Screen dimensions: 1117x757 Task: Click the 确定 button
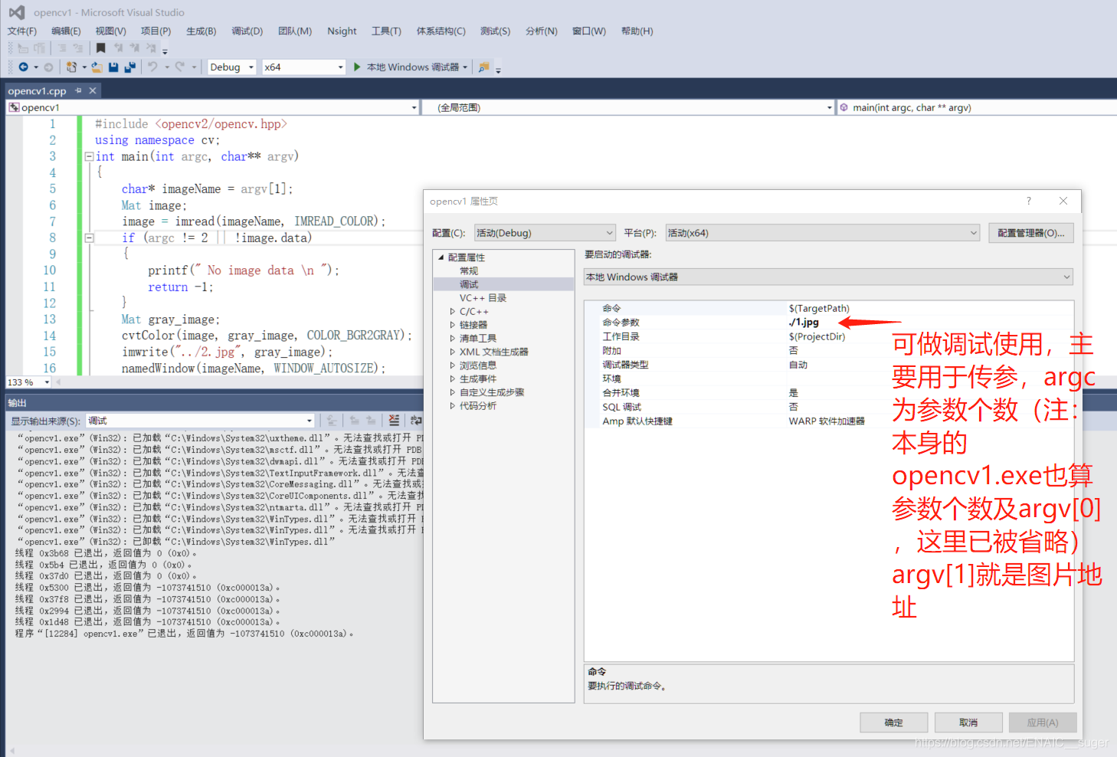pyautogui.click(x=894, y=723)
